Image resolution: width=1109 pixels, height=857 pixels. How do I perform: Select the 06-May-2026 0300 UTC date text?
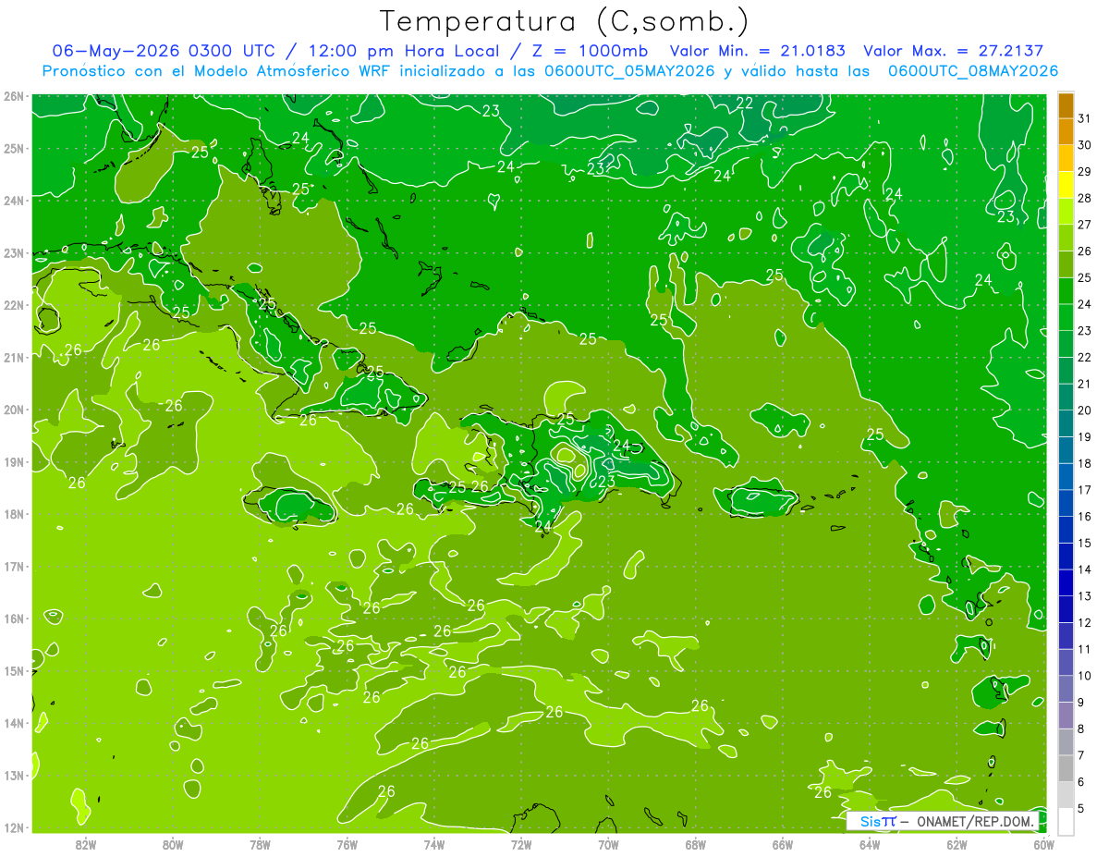coord(164,51)
